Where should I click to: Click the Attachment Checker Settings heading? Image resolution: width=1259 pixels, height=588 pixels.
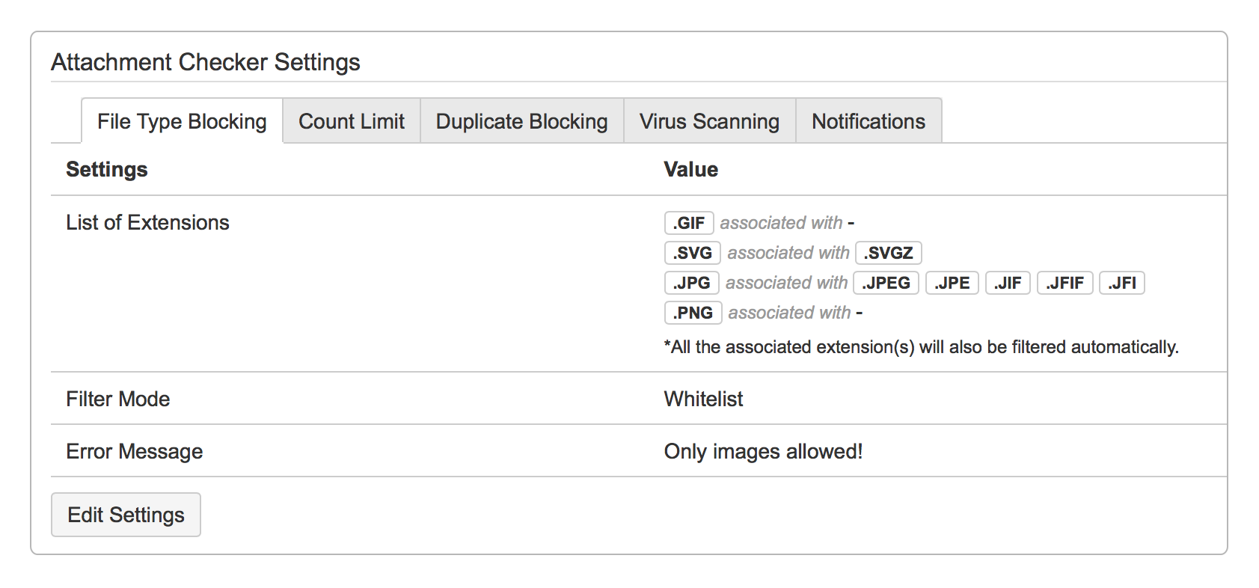[205, 61]
